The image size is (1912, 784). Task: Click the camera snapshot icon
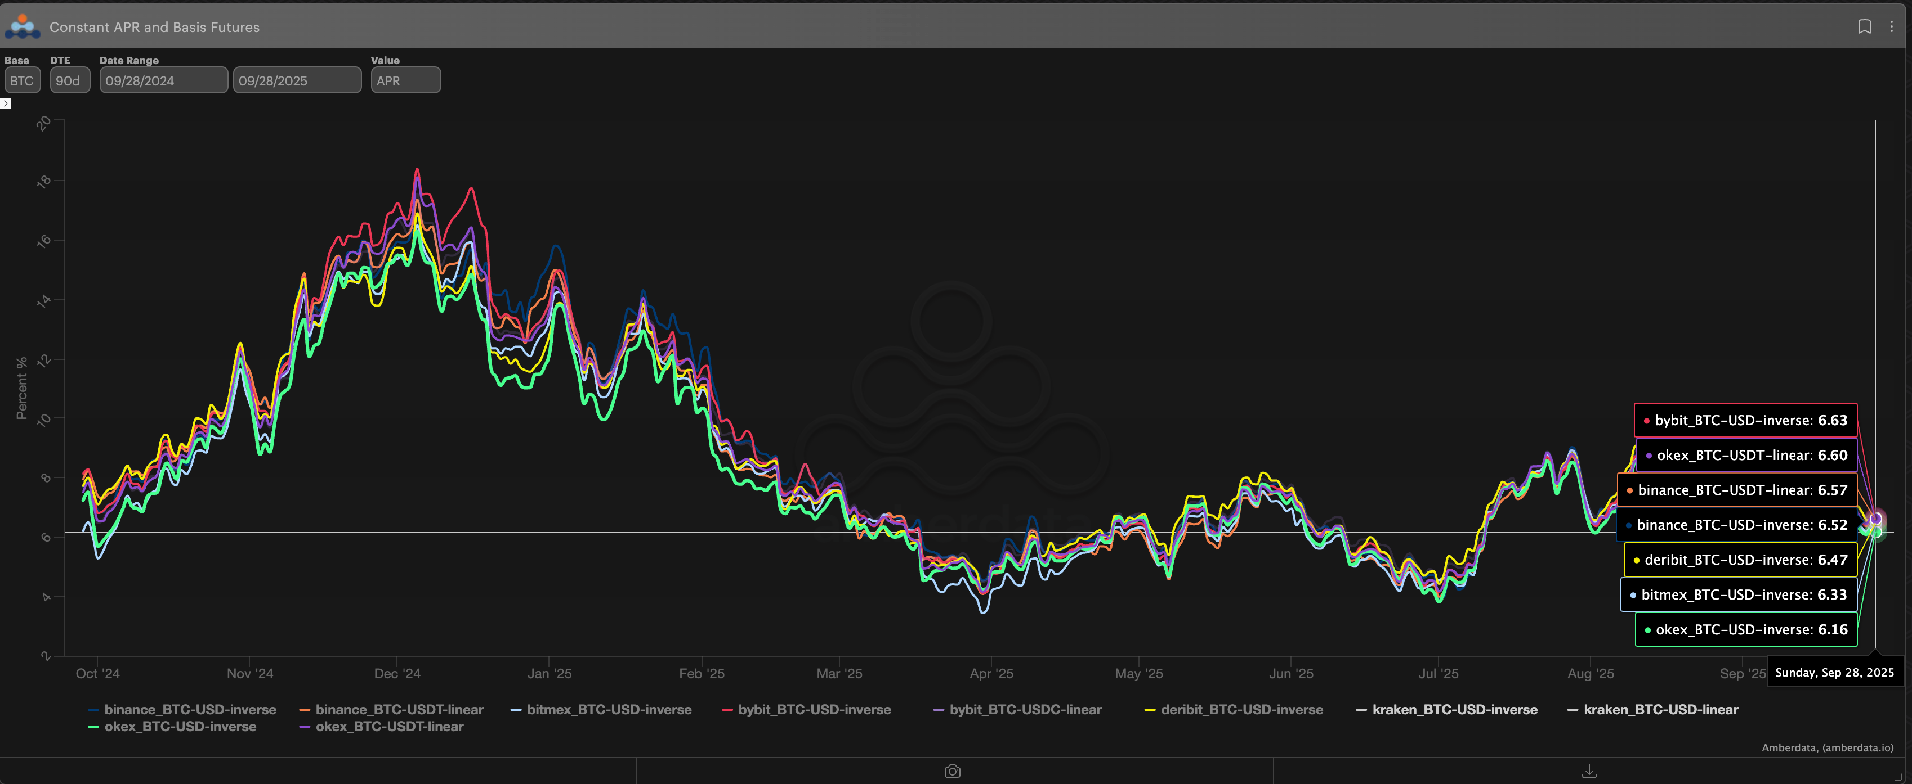952,772
